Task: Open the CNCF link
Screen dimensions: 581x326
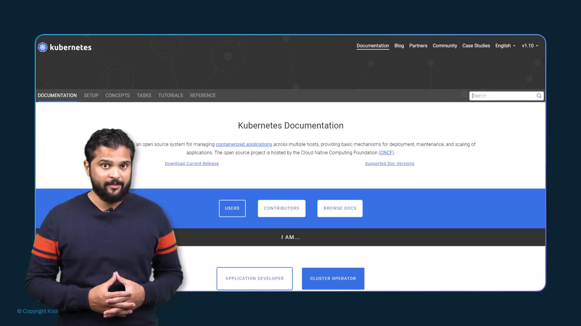Action: click(x=386, y=153)
